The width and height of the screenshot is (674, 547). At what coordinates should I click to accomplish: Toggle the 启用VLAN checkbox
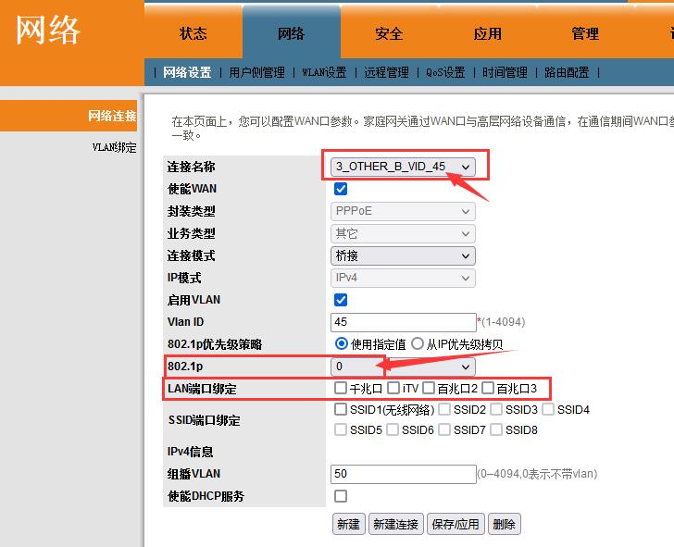tap(341, 300)
